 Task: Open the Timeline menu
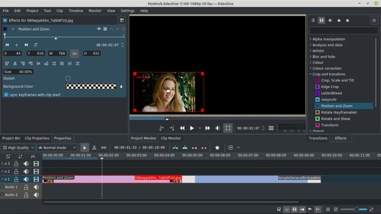(x=76, y=11)
